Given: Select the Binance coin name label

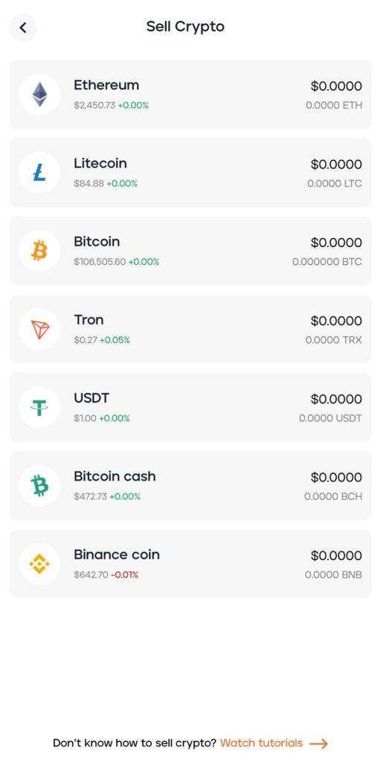Looking at the screenshot, I should click(x=117, y=554).
